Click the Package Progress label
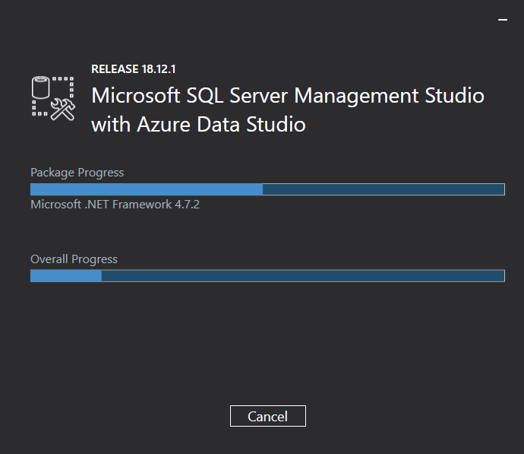Viewport: 524px width, 454px height. tap(77, 173)
